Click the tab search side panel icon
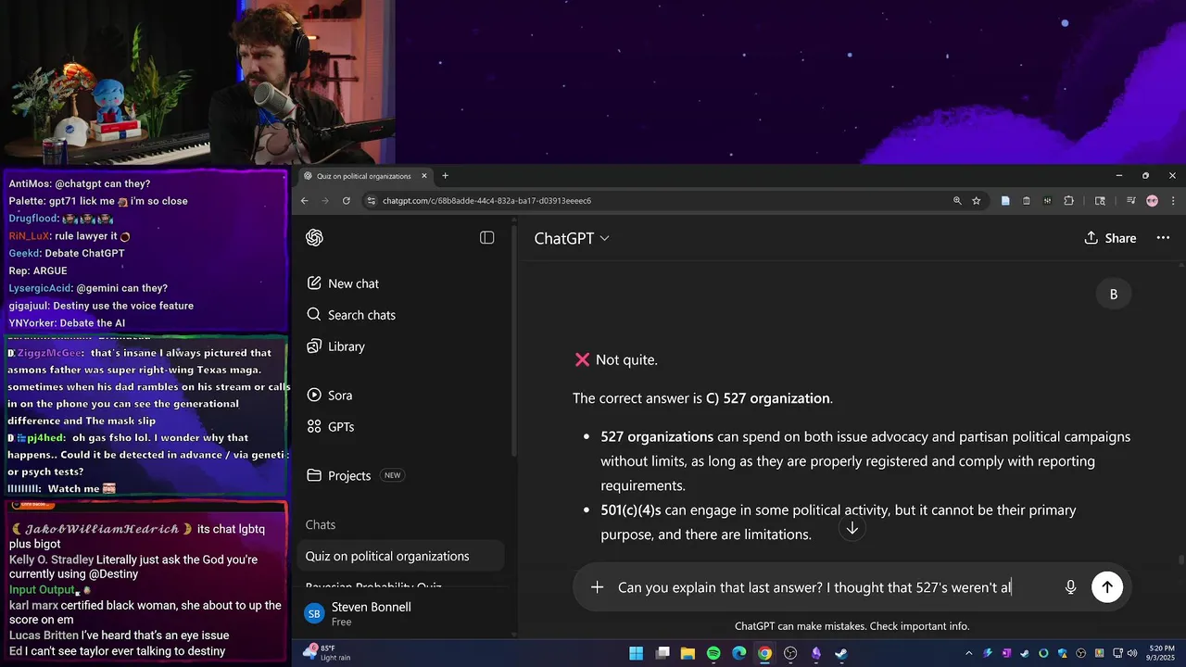This screenshot has width=1186, height=667. 1100,200
